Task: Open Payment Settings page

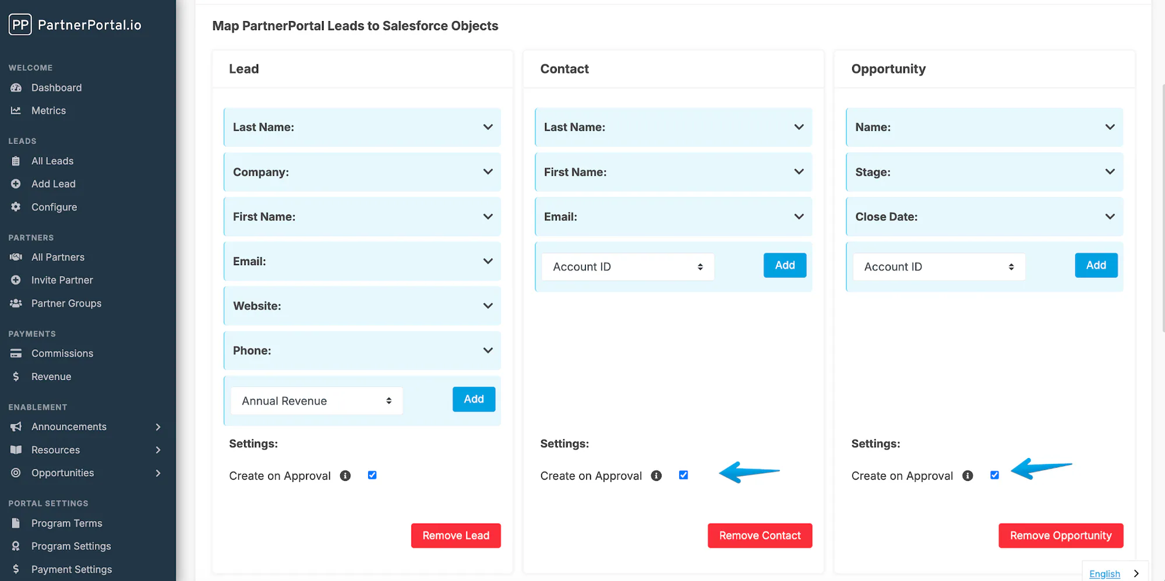Action: (72, 569)
